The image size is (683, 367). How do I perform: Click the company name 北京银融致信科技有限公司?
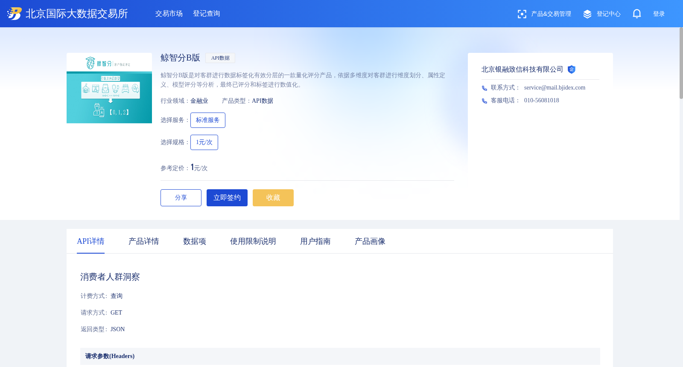pos(522,69)
